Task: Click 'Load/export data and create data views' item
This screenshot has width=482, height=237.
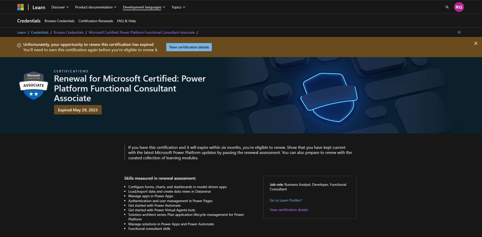Action: tap(170, 191)
